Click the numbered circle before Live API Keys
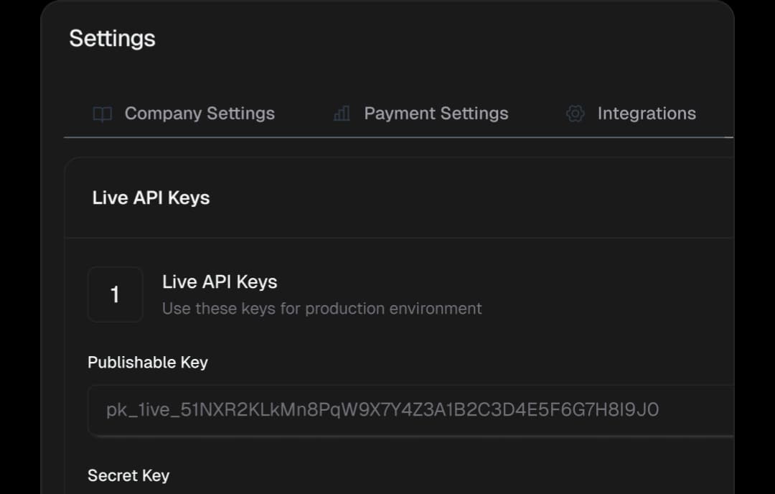775x494 pixels. [x=115, y=294]
